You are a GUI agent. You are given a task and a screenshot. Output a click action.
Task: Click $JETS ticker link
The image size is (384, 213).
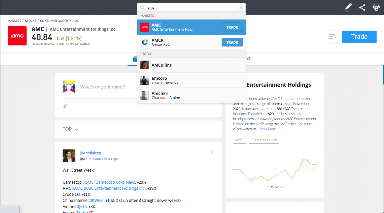click(x=82, y=207)
